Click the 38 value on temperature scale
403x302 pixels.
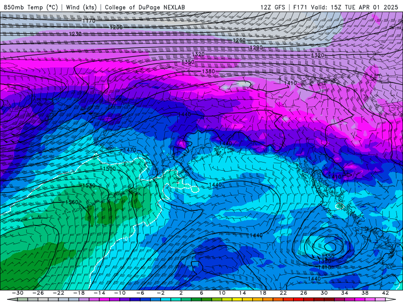tap(365, 293)
